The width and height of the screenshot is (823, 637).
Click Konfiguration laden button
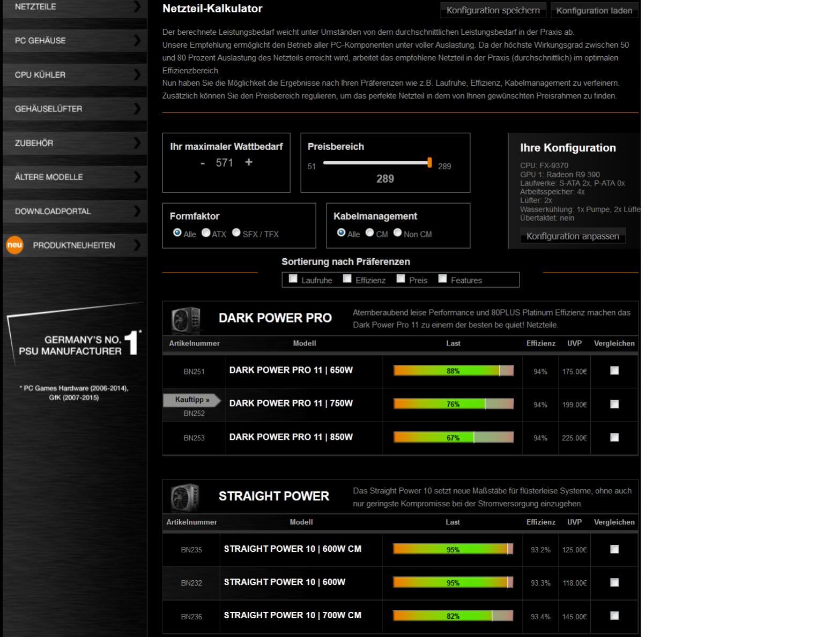coord(594,10)
